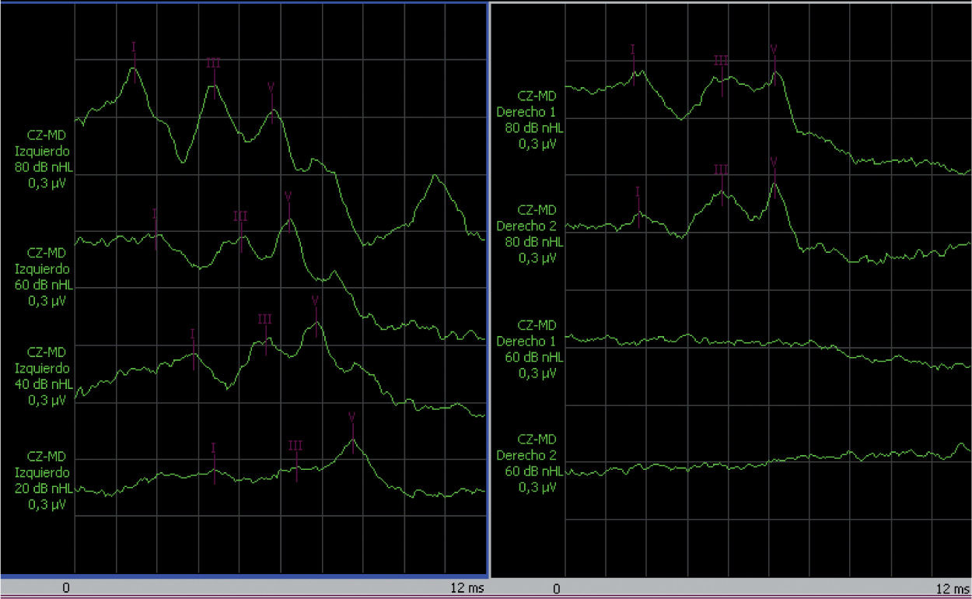
Task: Select wave III marker on Izquierdo 40 dB trace
Action: pos(265,333)
